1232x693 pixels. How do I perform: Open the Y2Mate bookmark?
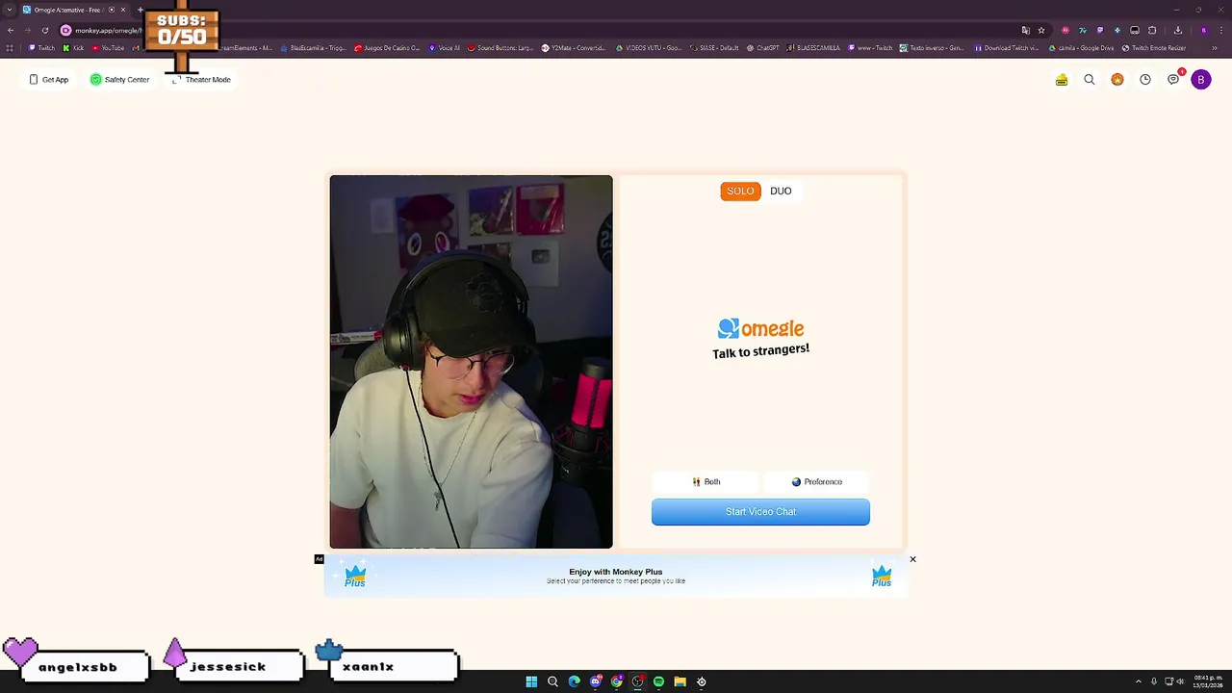point(575,48)
